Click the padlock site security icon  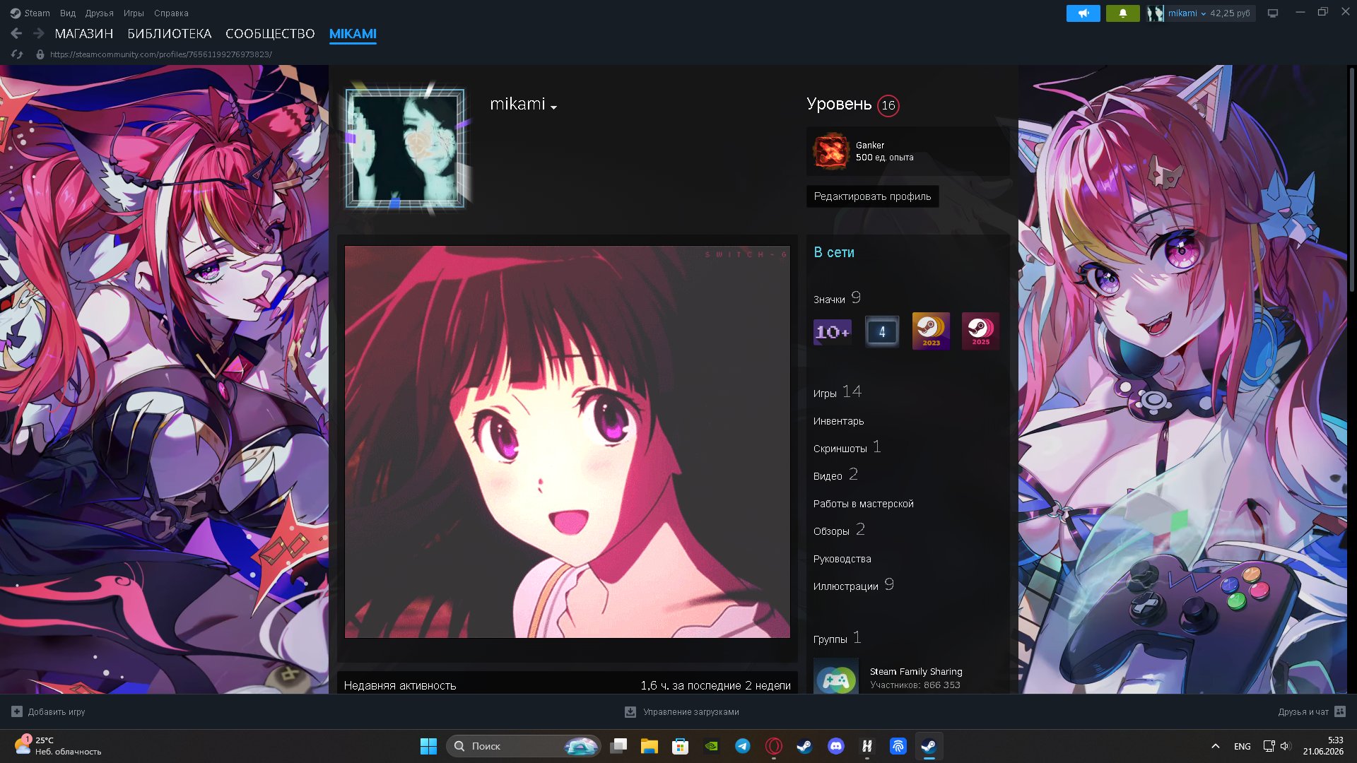coord(40,54)
